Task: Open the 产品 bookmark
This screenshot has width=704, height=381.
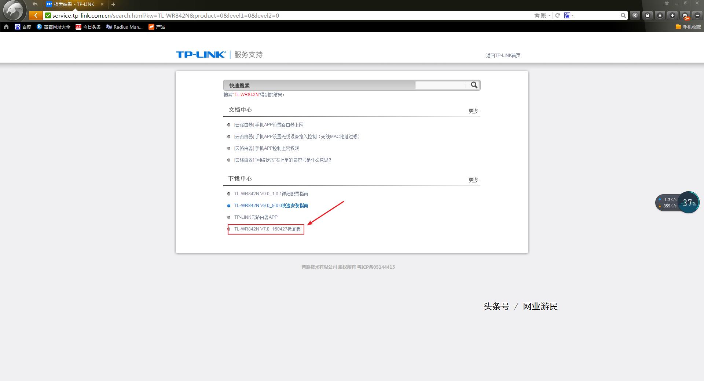Action: coord(157,27)
